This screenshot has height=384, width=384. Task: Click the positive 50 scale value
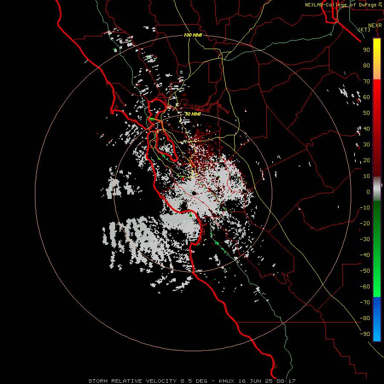tap(367, 113)
